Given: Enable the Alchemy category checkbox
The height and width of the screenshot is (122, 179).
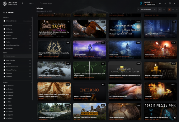Looking at the screenshot, I should (4, 29).
